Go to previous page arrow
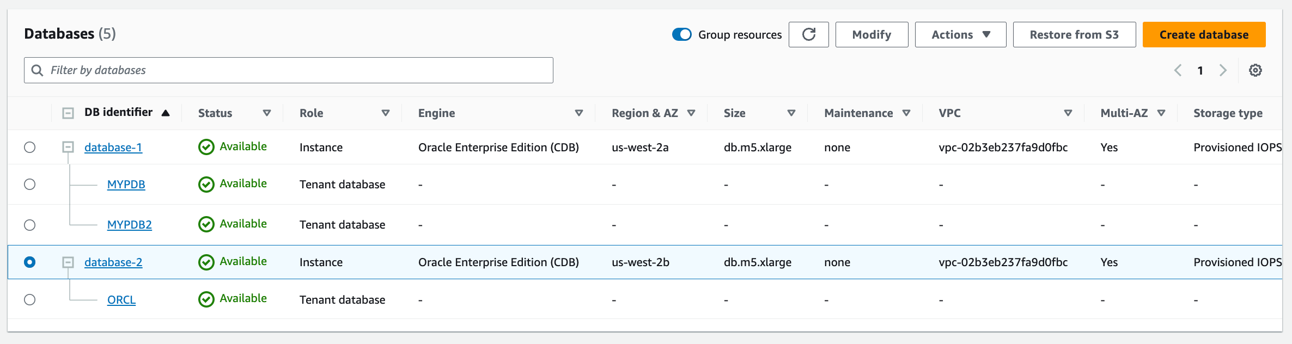This screenshot has height=344, width=1292. click(1178, 70)
